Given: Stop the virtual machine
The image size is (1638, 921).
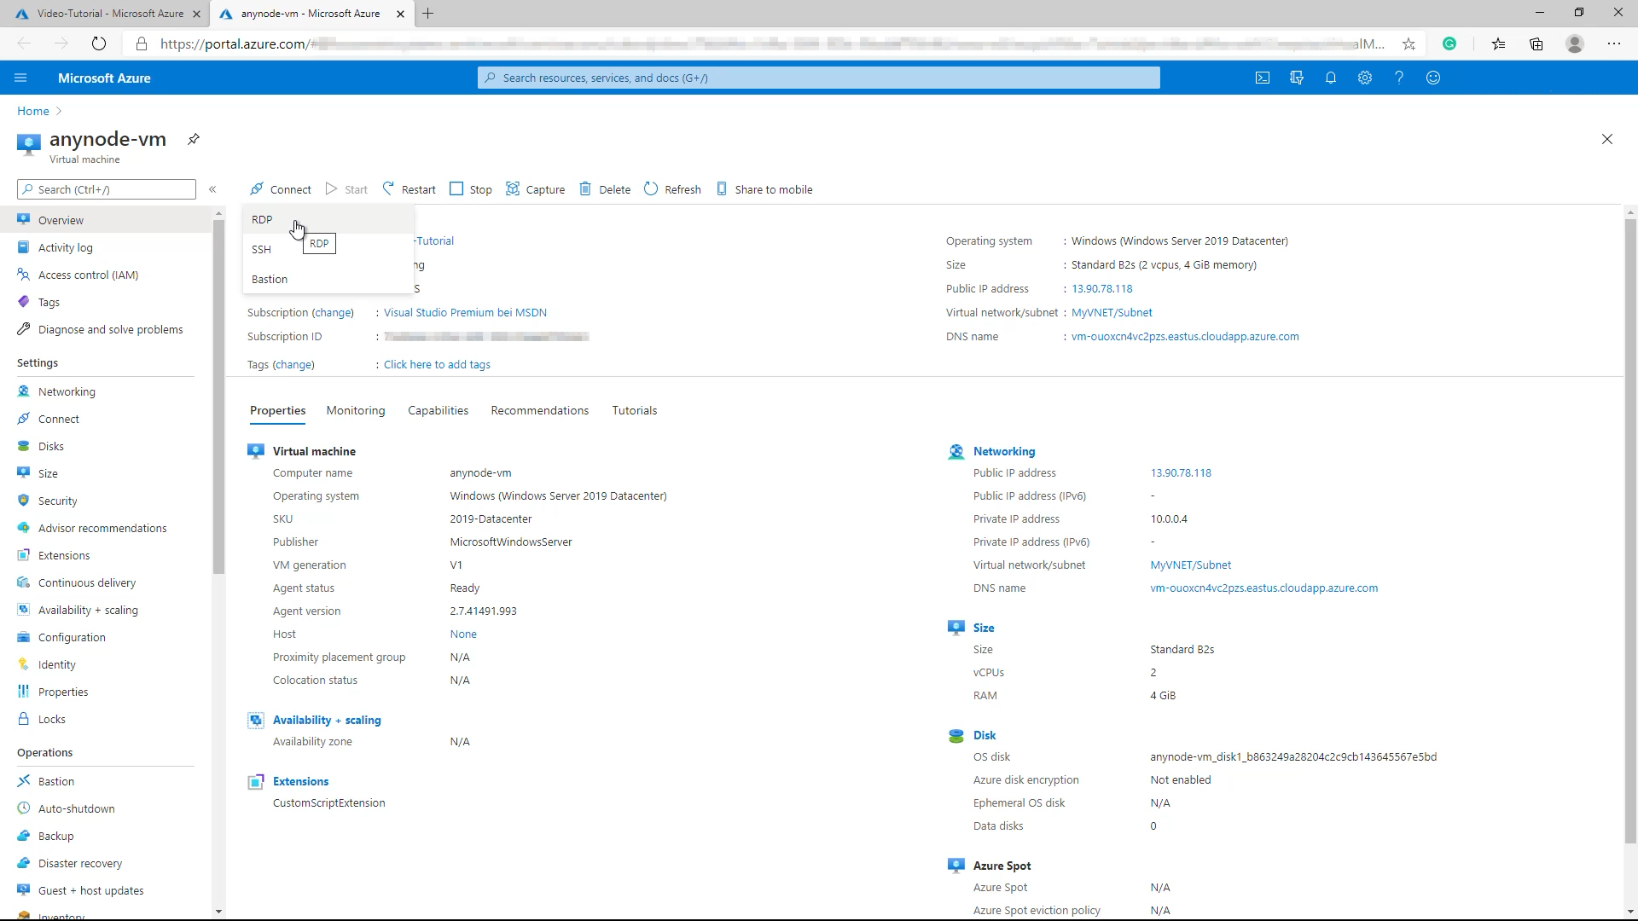Looking at the screenshot, I should click(x=471, y=189).
